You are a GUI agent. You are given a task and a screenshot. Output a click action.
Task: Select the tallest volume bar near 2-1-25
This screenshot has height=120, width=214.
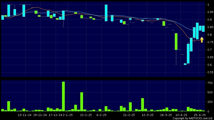[x=63, y=96]
